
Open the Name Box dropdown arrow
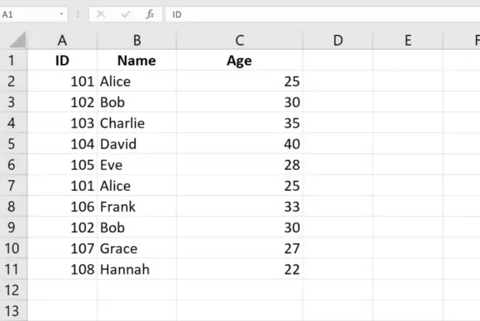pos(62,14)
